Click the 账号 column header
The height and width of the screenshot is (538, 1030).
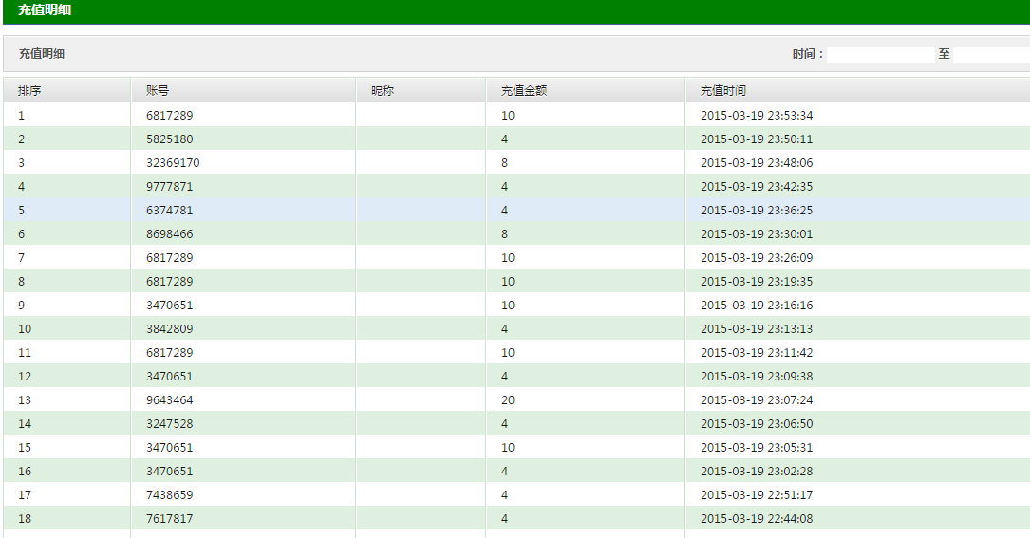[x=243, y=91]
